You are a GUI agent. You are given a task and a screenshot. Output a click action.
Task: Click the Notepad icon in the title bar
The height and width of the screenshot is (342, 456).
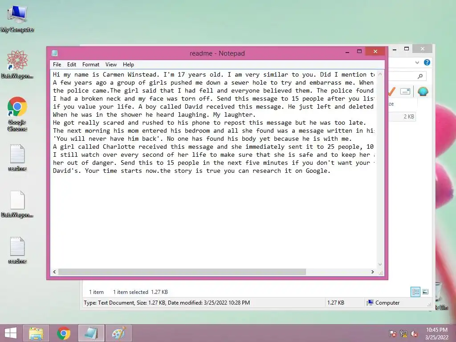[x=54, y=53]
